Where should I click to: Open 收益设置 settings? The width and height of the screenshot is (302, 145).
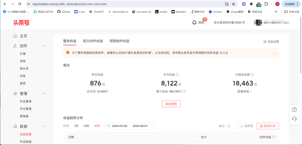[271, 42]
